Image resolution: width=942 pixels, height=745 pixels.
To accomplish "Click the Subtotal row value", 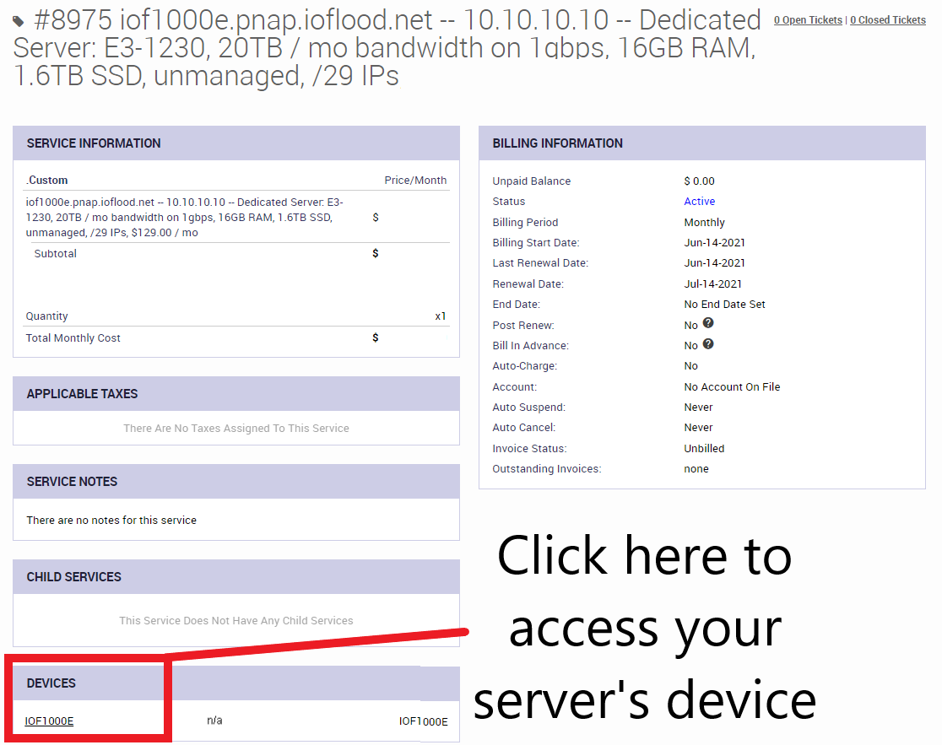I will [x=375, y=253].
